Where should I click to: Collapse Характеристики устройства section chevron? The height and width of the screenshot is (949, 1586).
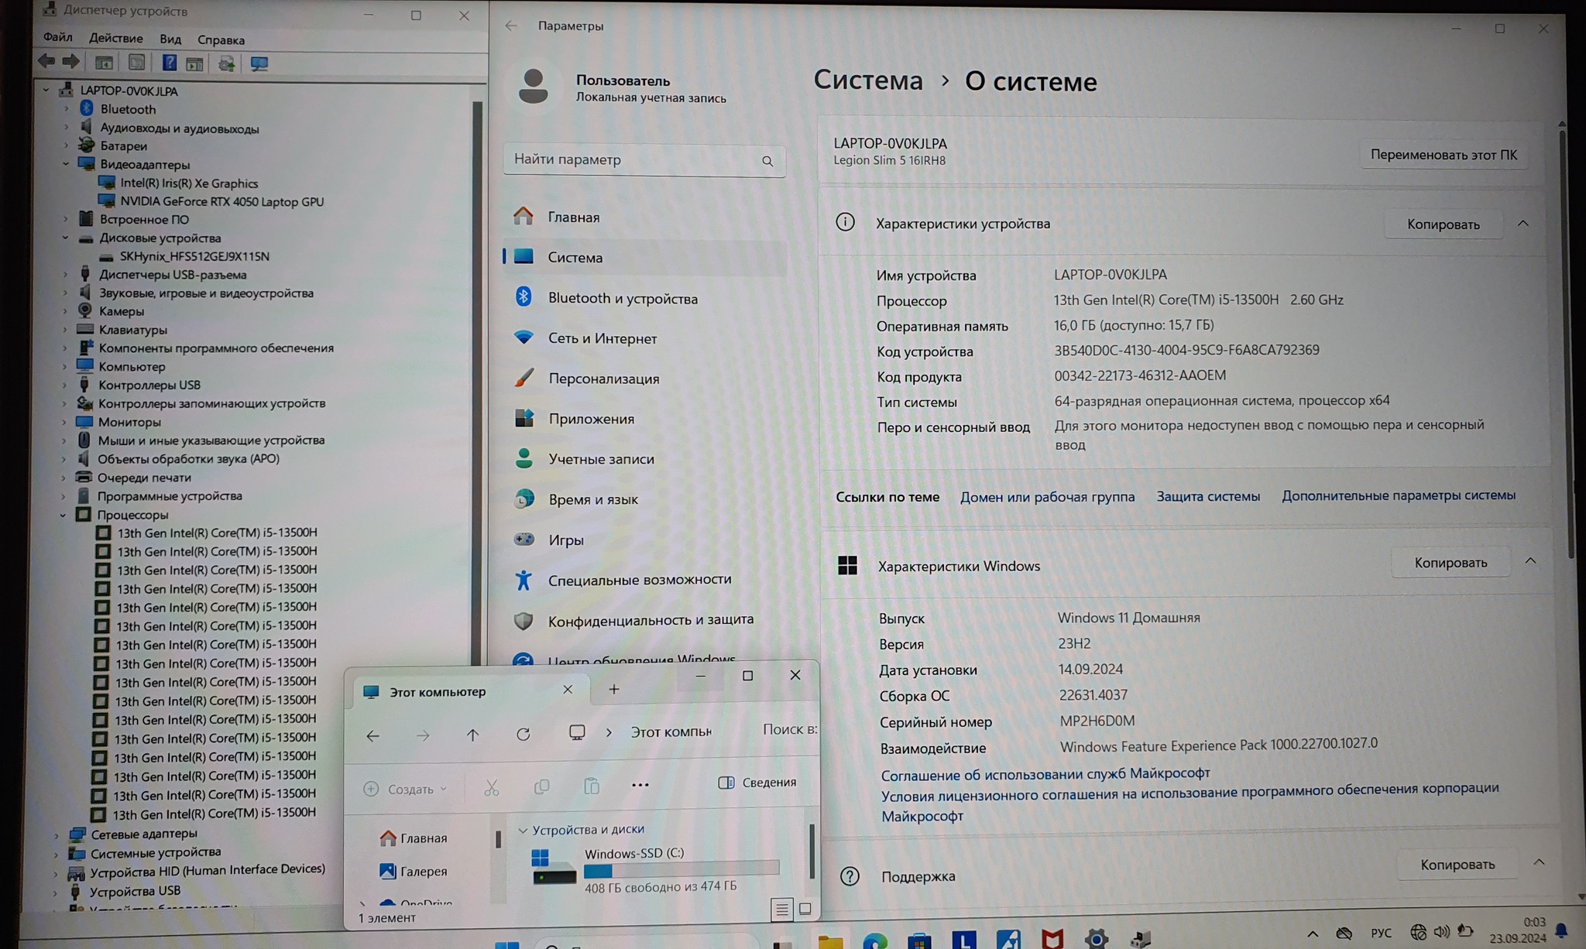click(x=1522, y=224)
